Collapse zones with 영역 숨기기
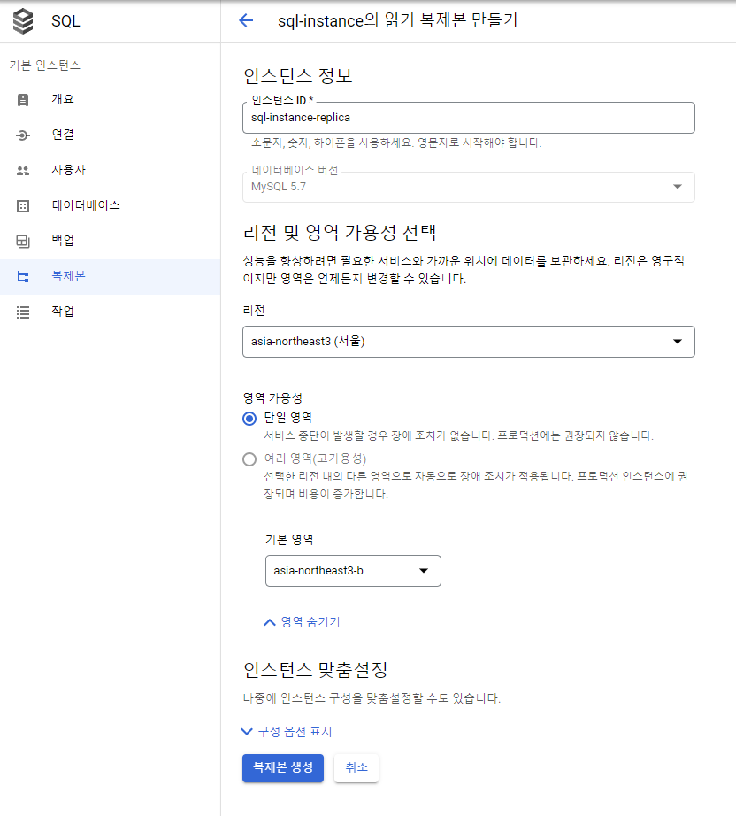The image size is (736, 816). tap(303, 622)
